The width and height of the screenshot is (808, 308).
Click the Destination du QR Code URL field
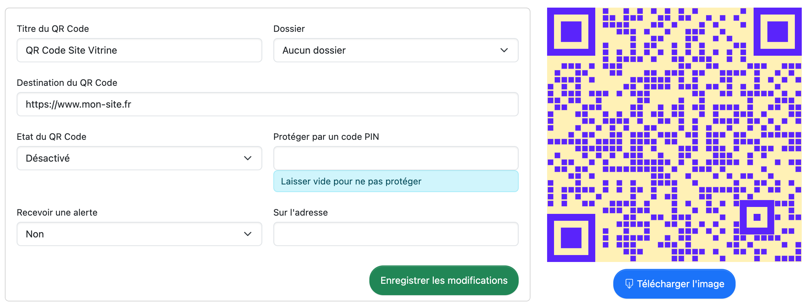coord(267,104)
